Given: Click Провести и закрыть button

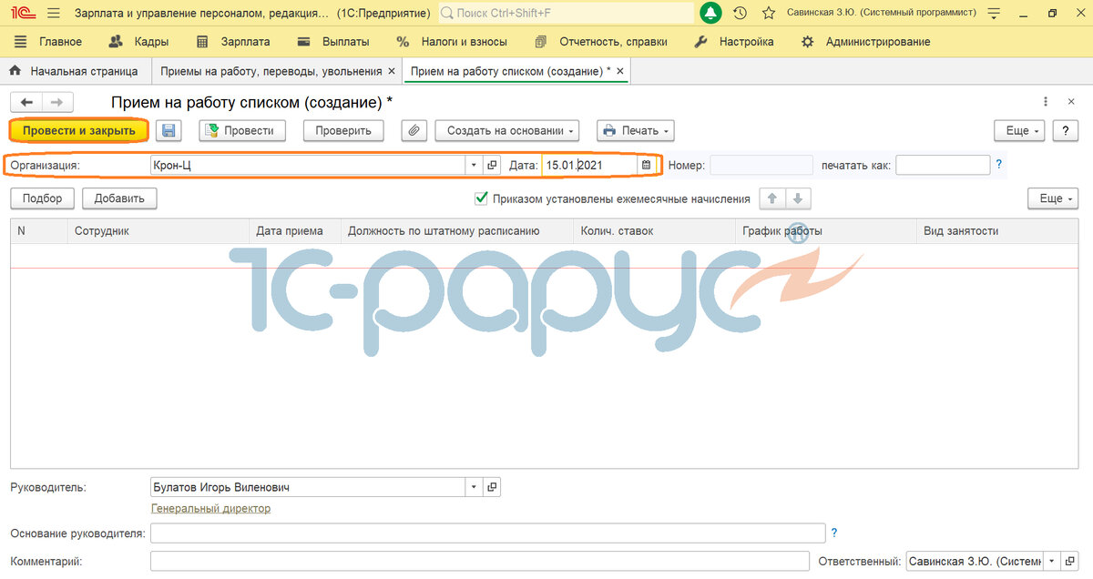Looking at the screenshot, I should click(79, 131).
